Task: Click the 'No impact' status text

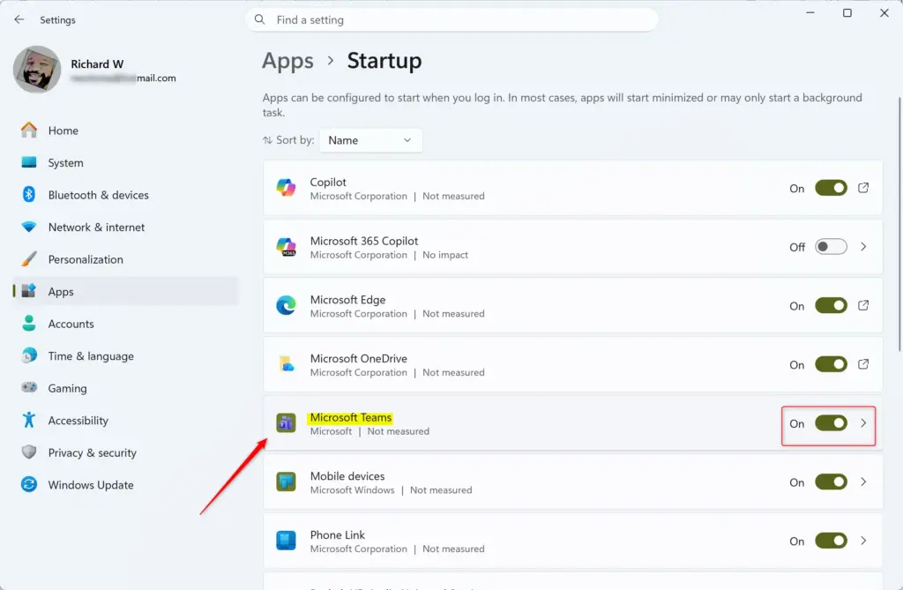Action: 445,255
